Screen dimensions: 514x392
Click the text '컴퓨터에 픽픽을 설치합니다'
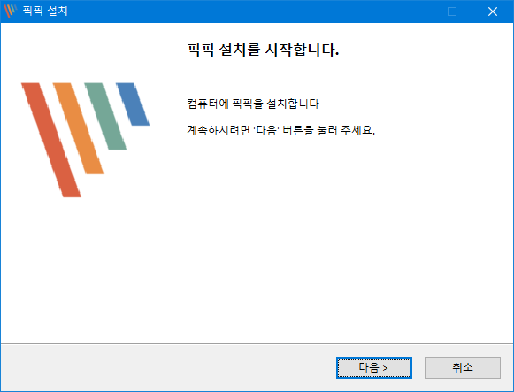[x=253, y=104]
